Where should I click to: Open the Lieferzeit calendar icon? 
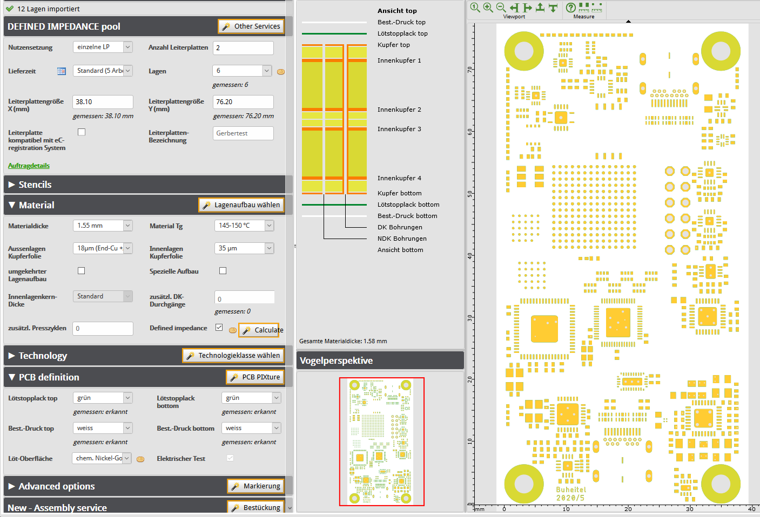tap(62, 71)
